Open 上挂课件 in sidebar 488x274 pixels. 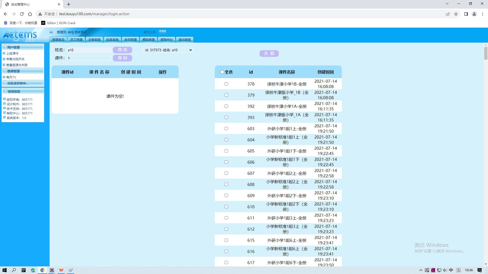12,53
